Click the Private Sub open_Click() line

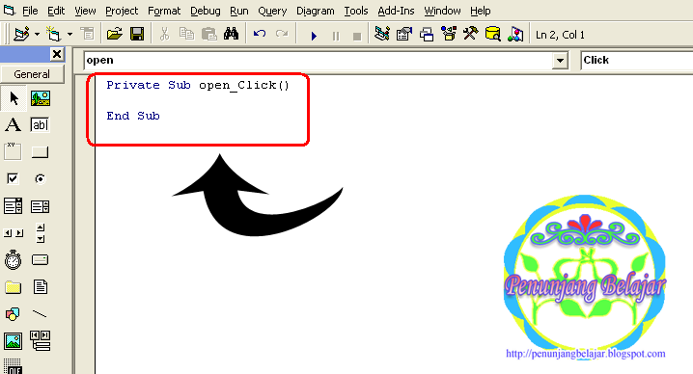(x=198, y=85)
